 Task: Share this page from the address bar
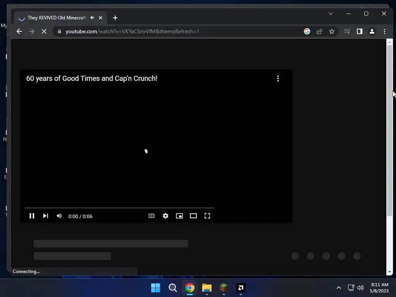click(319, 31)
